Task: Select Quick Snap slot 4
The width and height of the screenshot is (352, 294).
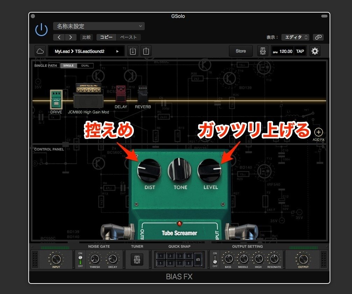Action: click(189, 256)
